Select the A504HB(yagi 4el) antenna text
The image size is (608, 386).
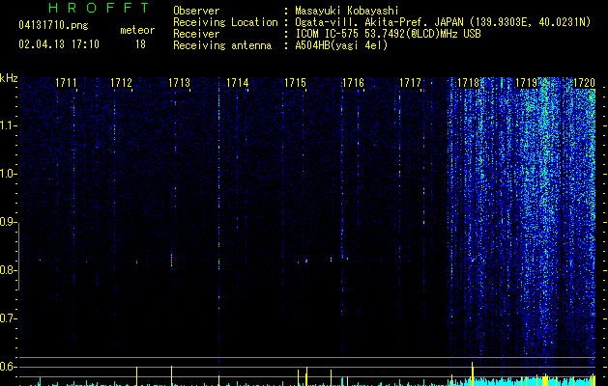pos(341,45)
